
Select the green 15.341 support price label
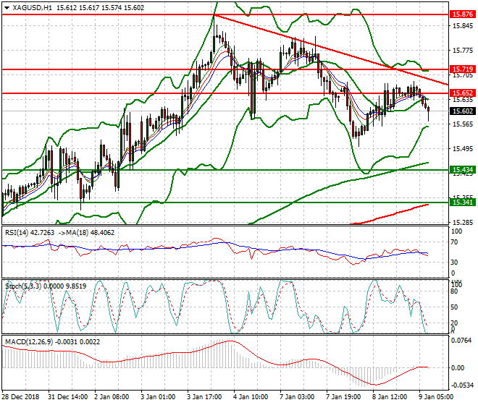pyautogui.click(x=463, y=202)
